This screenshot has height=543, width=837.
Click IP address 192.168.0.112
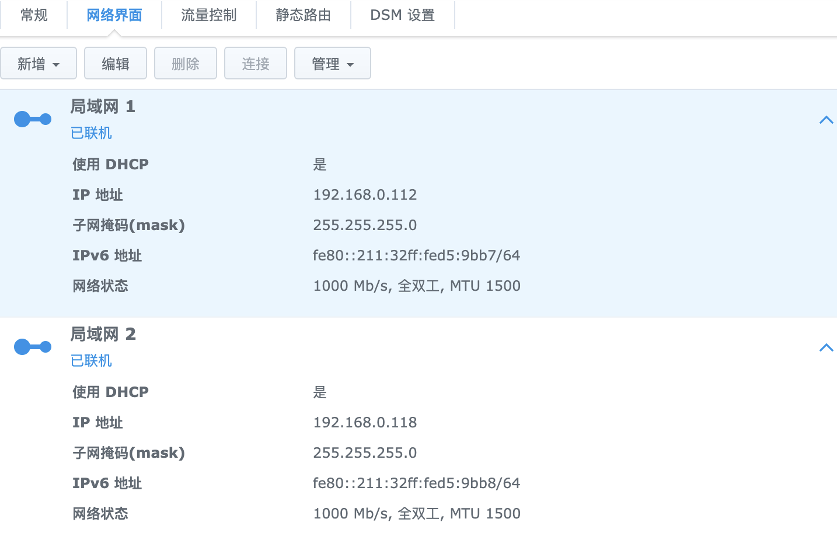(x=365, y=195)
